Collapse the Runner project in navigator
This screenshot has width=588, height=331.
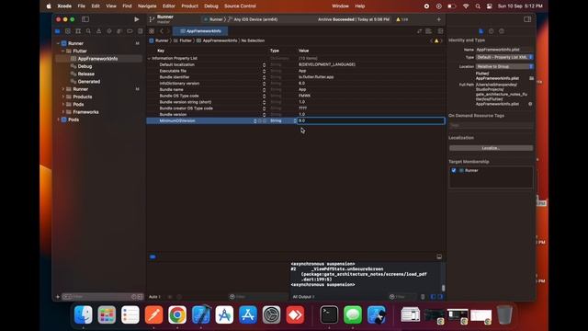(x=58, y=43)
